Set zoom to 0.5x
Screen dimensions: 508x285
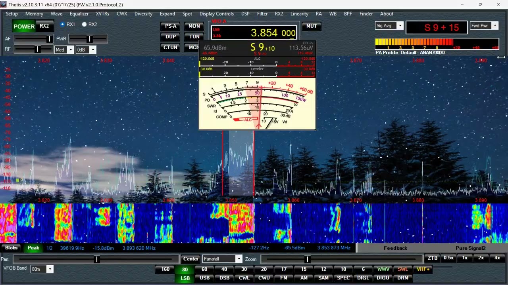448,258
